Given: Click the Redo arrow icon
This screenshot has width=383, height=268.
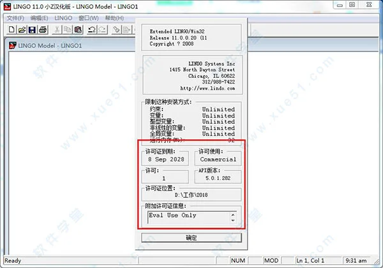Looking at the screenshot, I should (x=103, y=30).
